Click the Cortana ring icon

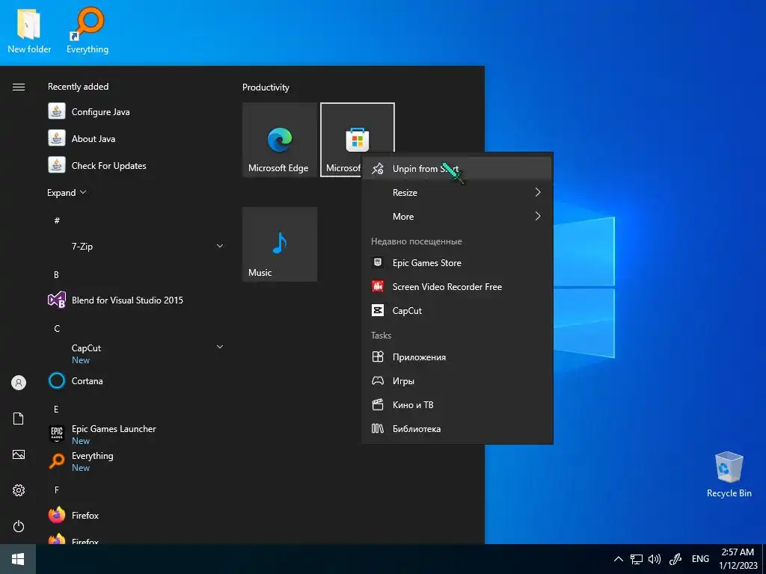[57, 380]
